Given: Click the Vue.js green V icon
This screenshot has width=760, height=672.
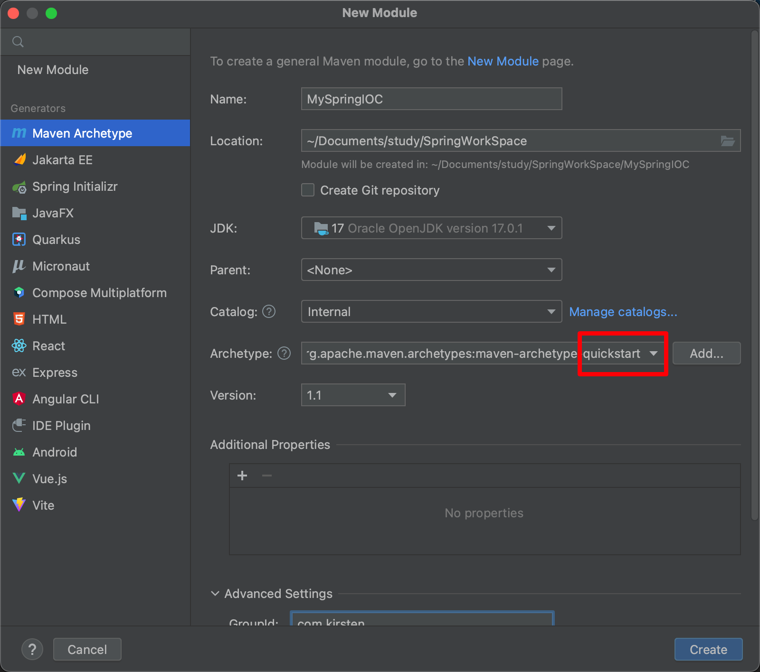Looking at the screenshot, I should click(x=19, y=478).
